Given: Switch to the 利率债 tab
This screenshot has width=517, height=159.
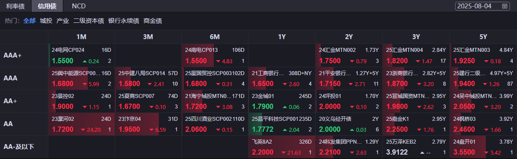Looking at the screenshot, I should click(15, 6).
